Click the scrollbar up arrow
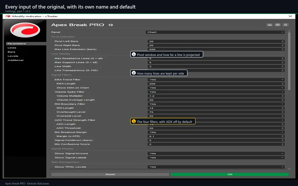Screen dimensions: 298x186 click(289, 31)
